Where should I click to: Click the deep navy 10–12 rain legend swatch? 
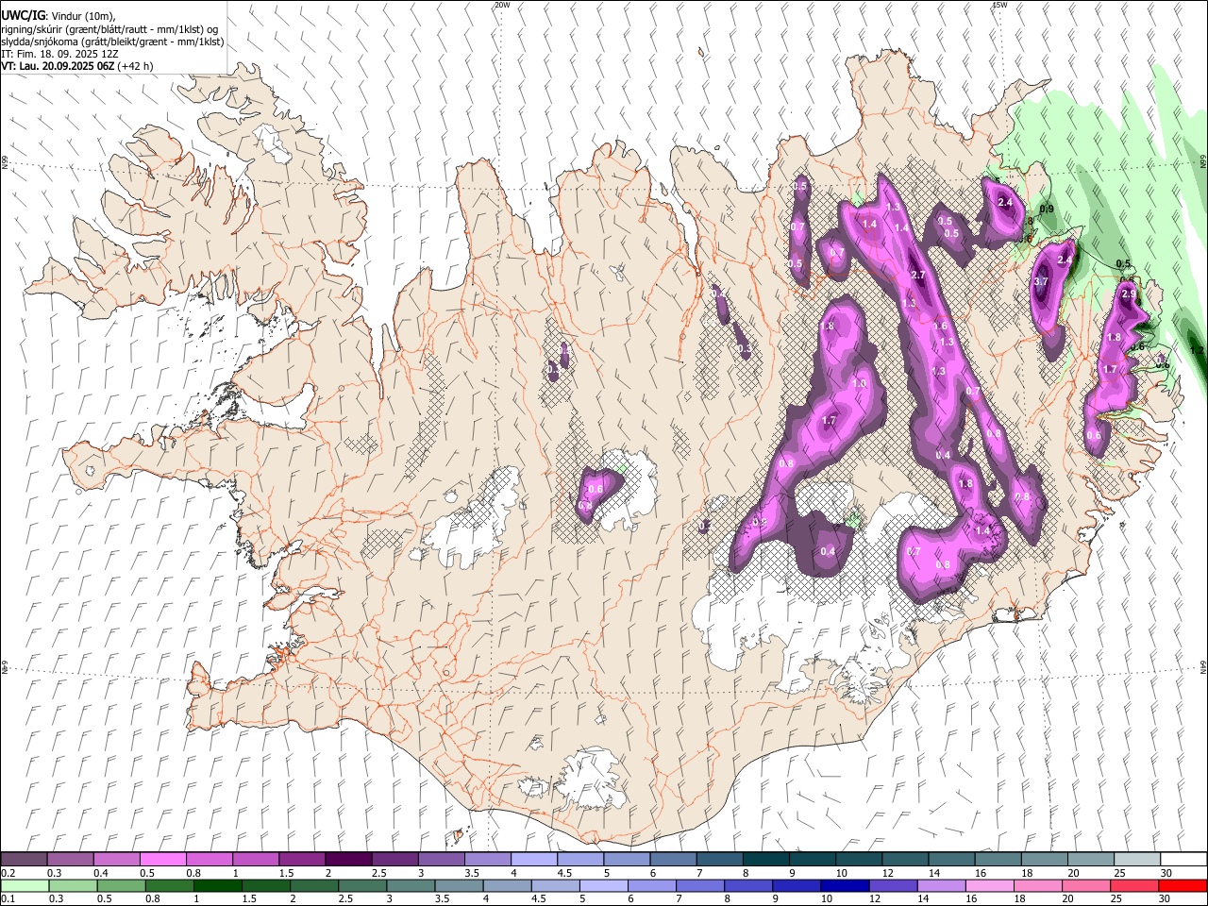pos(844,885)
